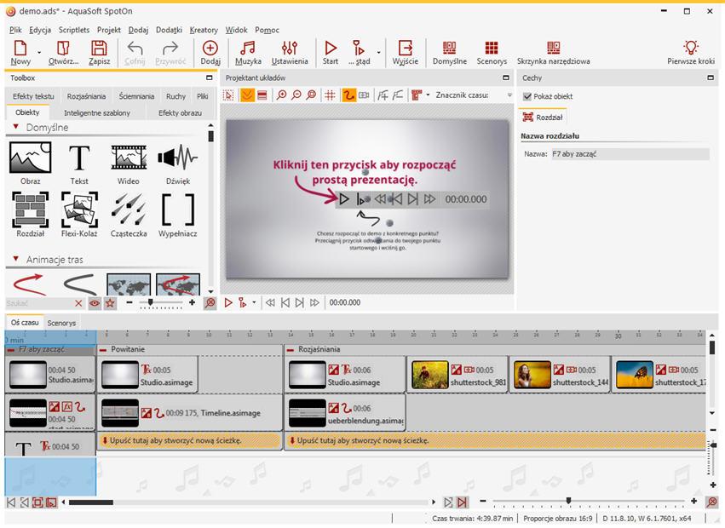725x528 pixels.
Task: Open the dropdown arrow next to Nowy
Action: [39, 52]
